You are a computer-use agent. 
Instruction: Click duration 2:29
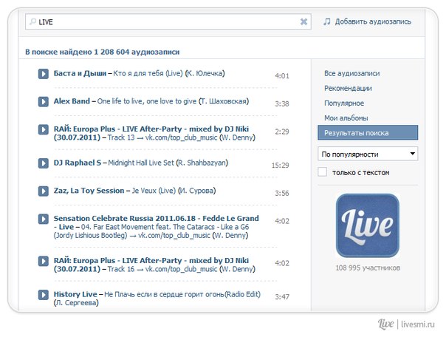282,132
